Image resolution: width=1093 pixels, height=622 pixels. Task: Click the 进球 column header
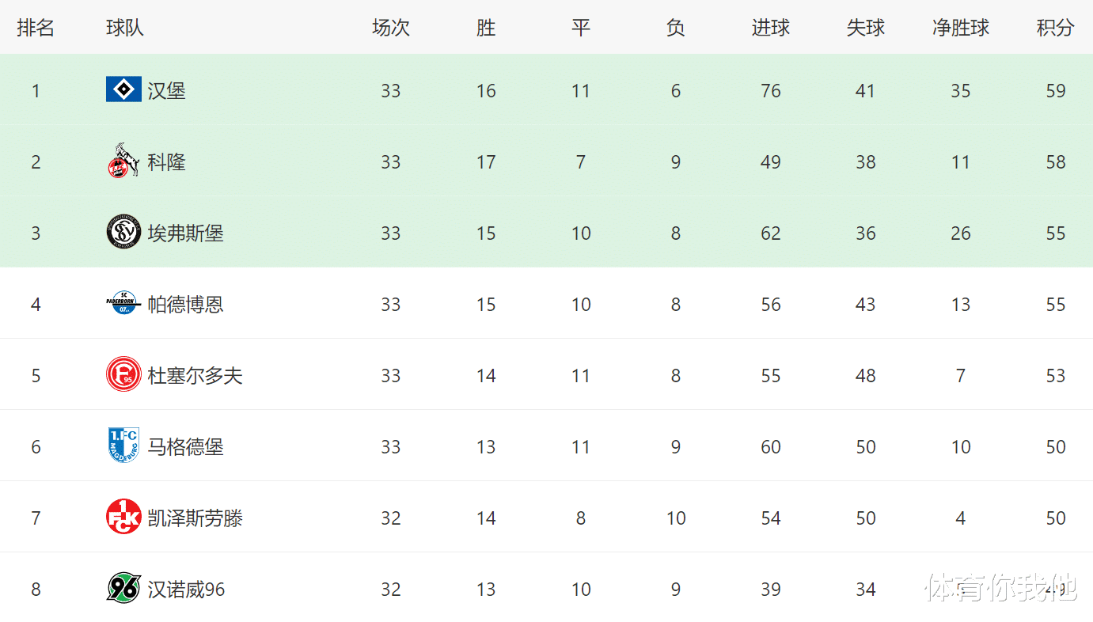tap(771, 28)
